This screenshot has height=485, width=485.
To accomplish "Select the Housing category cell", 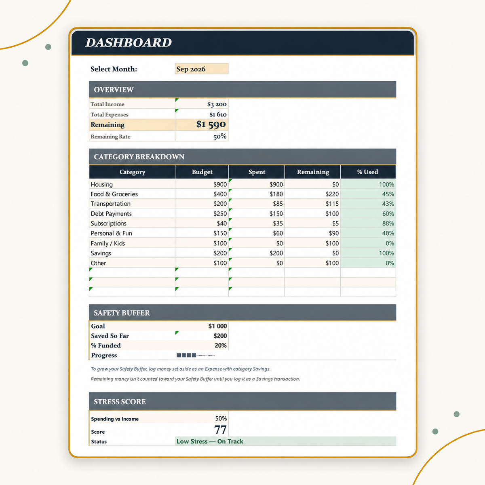I will pos(132,184).
